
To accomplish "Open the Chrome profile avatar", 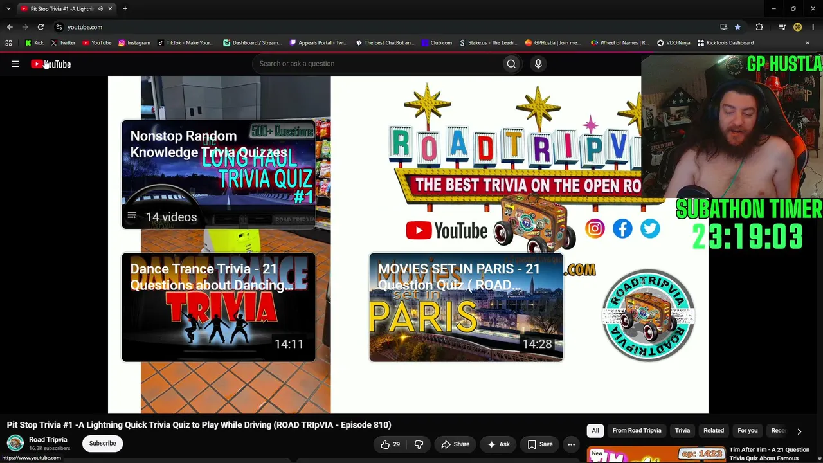I will pos(798,27).
